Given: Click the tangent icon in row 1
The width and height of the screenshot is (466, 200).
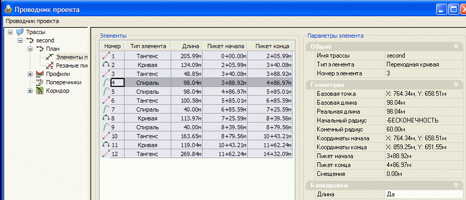Looking at the screenshot, I should pos(106,55).
